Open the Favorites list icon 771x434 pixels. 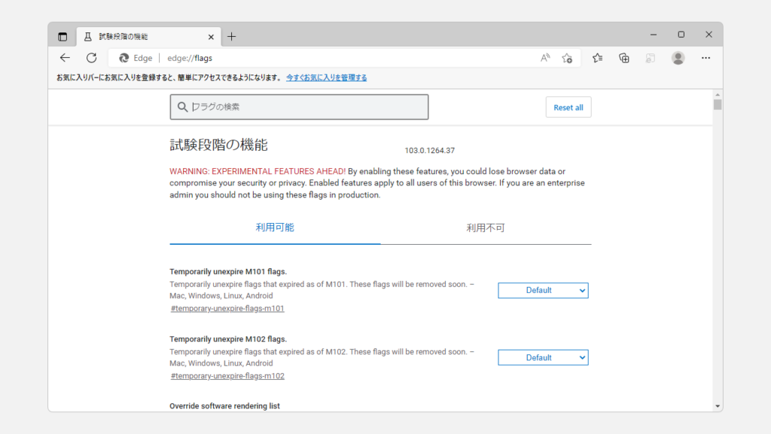pyautogui.click(x=598, y=58)
